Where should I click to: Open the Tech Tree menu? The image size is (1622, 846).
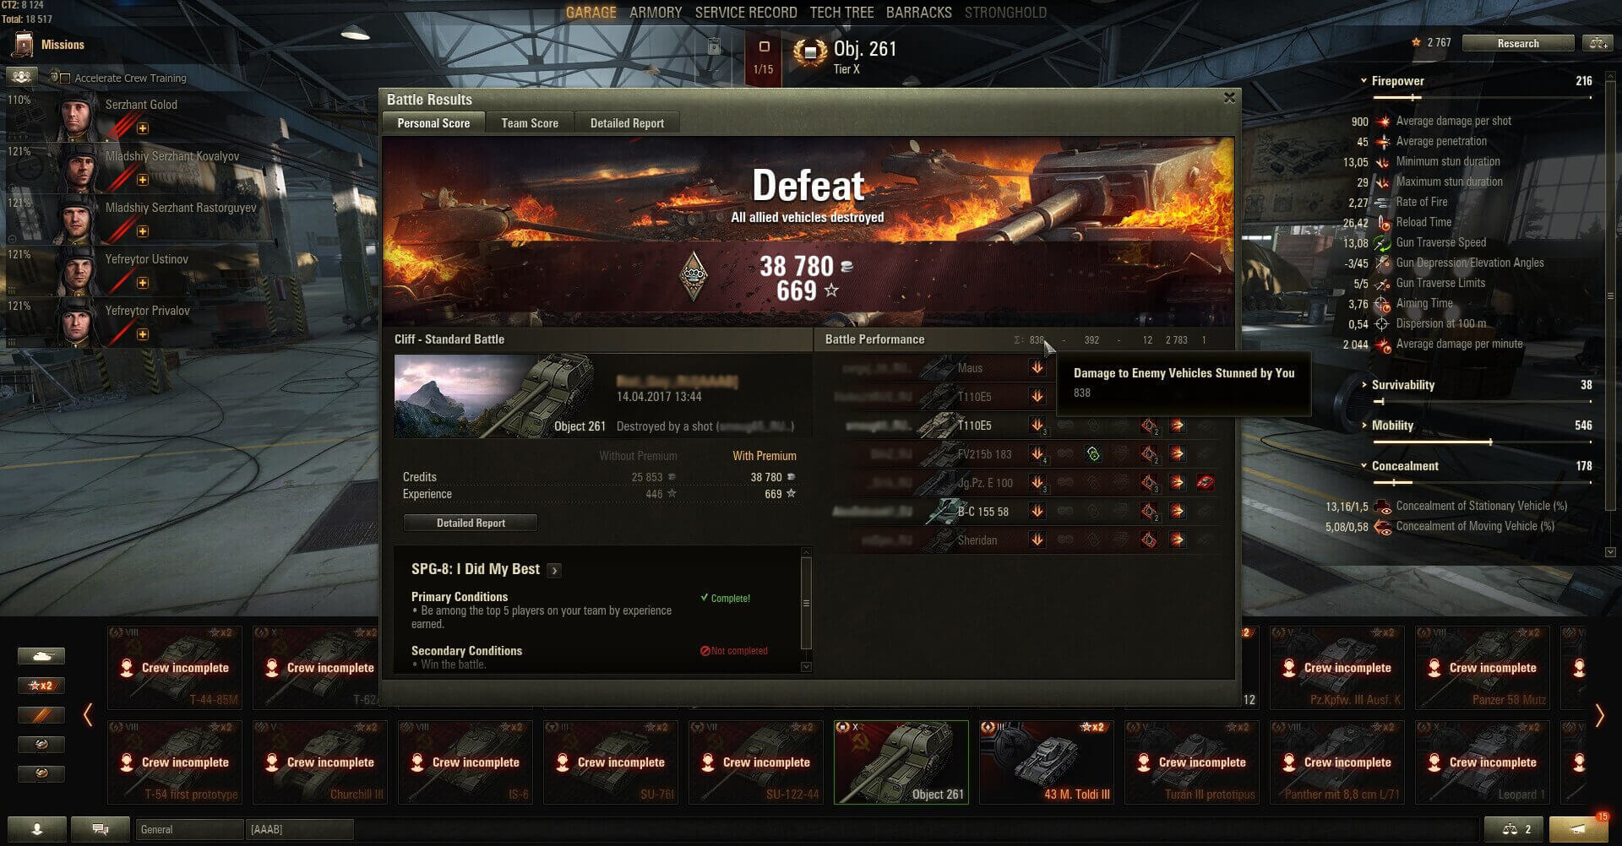pos(841,13)
